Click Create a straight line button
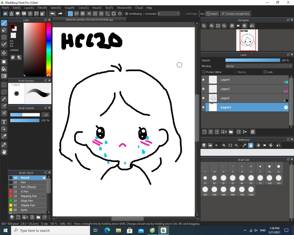Screen dimensions: 294x235 coord(235,14)
